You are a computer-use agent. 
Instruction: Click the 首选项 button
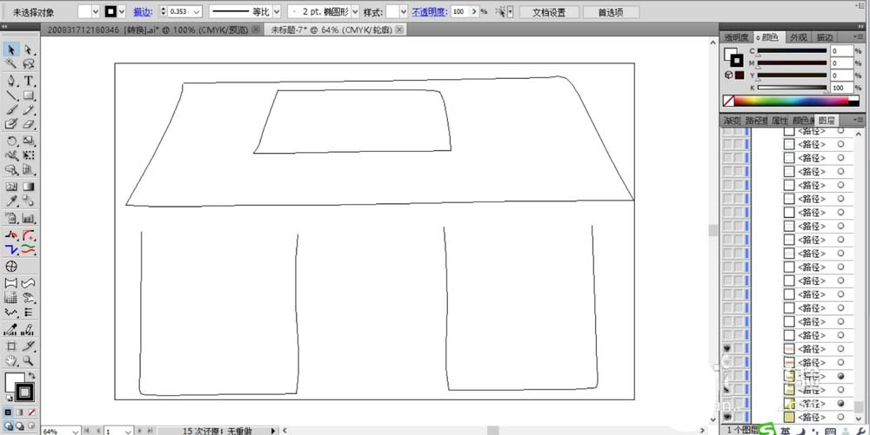point(611,12)
